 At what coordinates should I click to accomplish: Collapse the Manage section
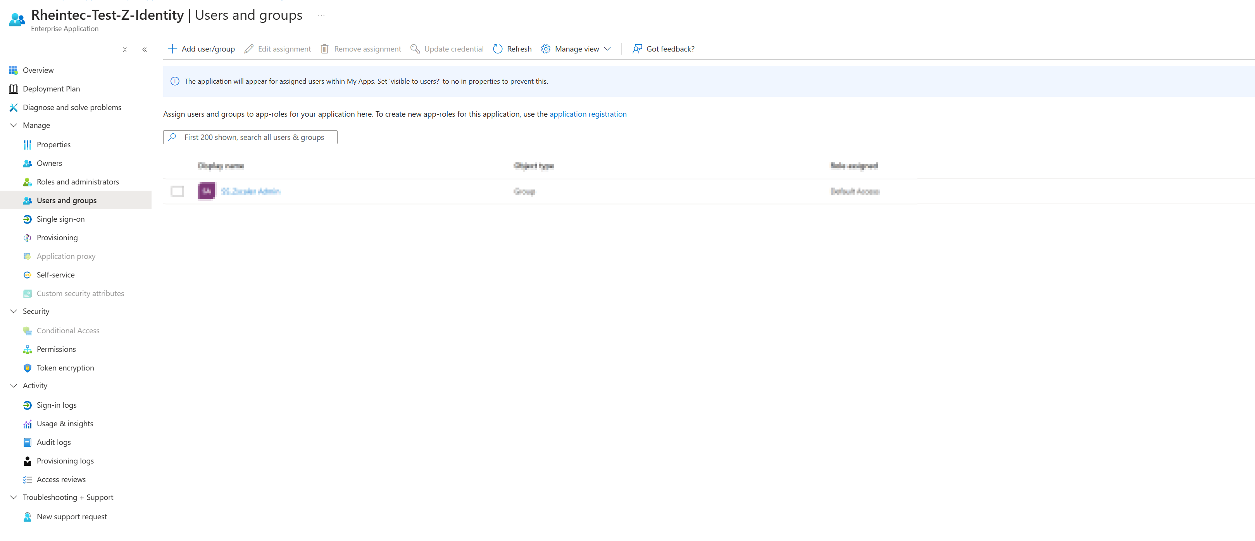pyautogui.click(x=14, y=125)
